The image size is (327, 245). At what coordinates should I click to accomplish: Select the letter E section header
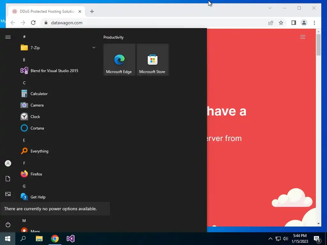(24, 140)
